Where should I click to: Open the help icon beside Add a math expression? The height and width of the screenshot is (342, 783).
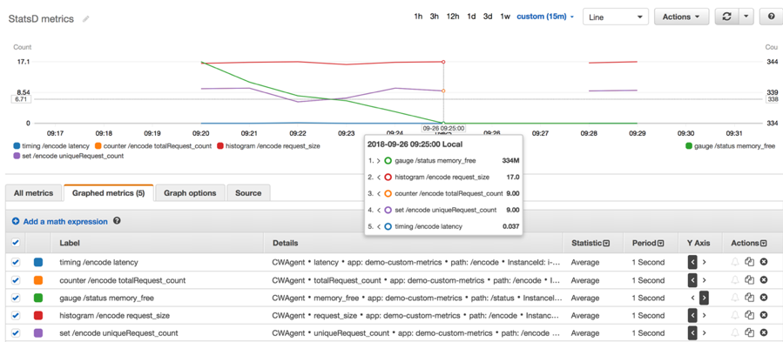point(117,221)
